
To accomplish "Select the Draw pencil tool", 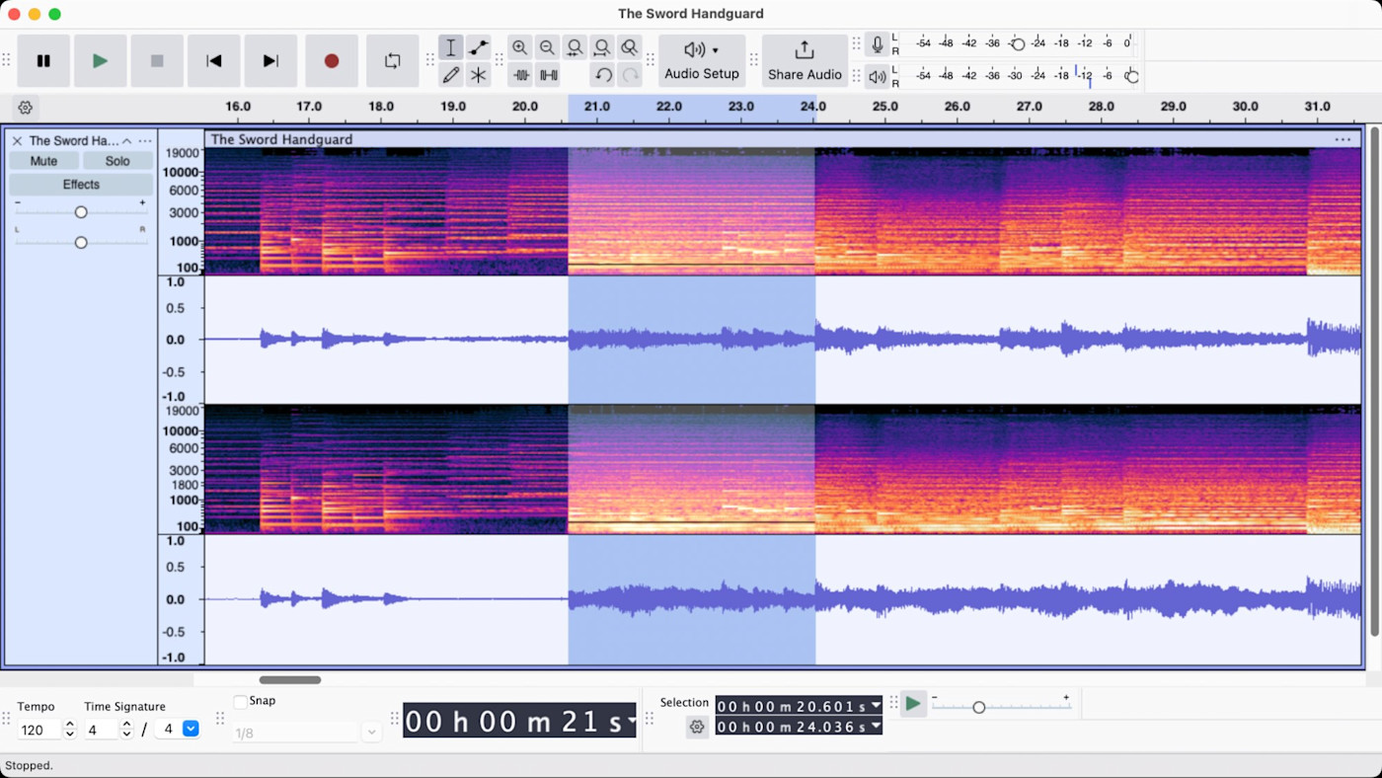I will coord(451,75).
